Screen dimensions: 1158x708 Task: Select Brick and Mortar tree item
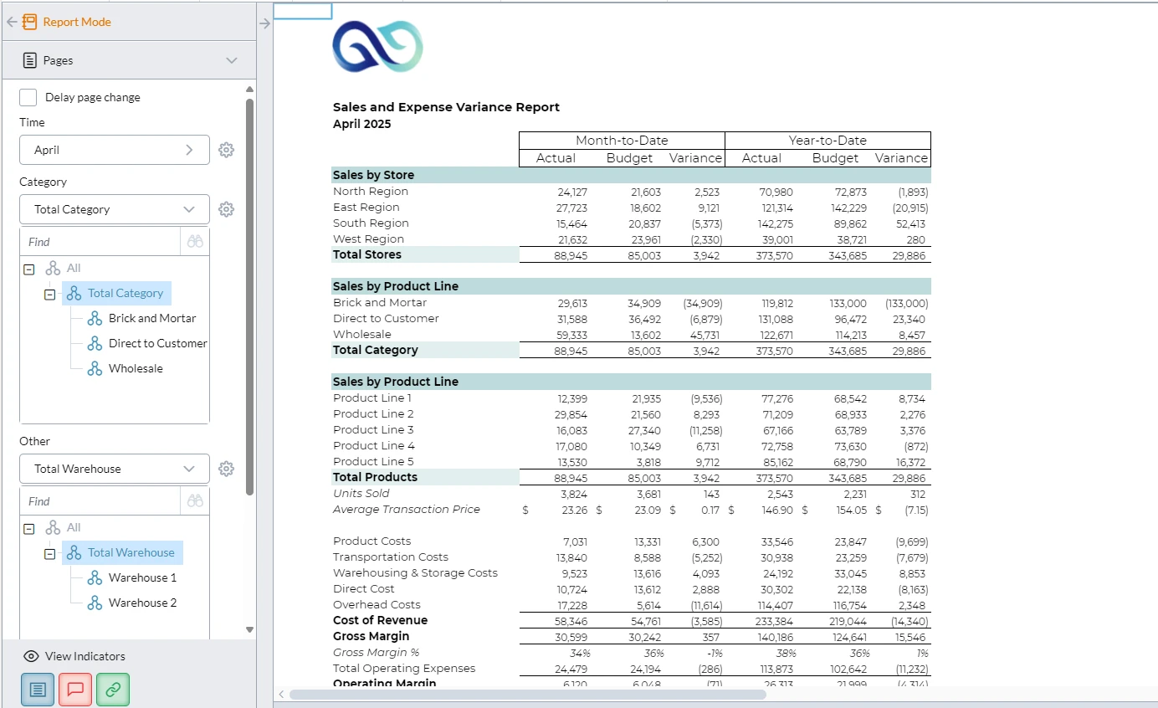point(152,318)
